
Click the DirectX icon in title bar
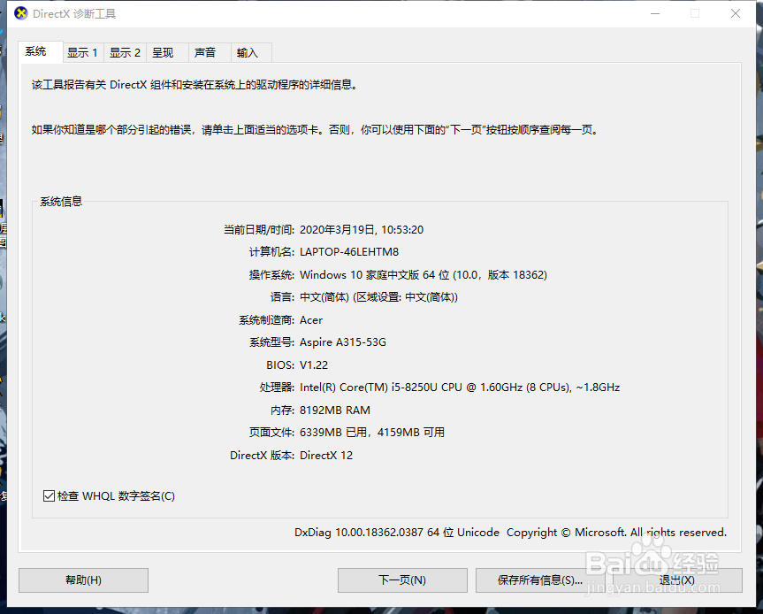tap(20, 13)
